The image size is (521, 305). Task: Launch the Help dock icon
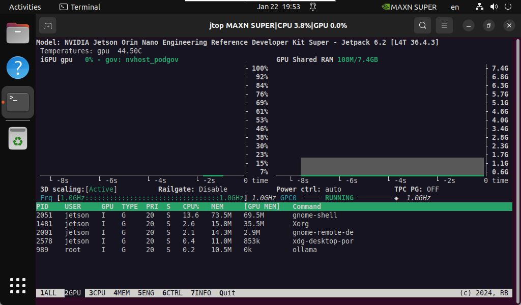[x=18, y=68]
